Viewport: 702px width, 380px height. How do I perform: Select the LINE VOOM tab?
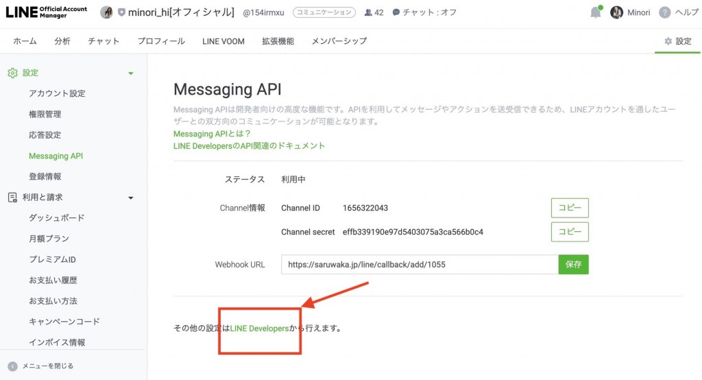click(223, 41)
